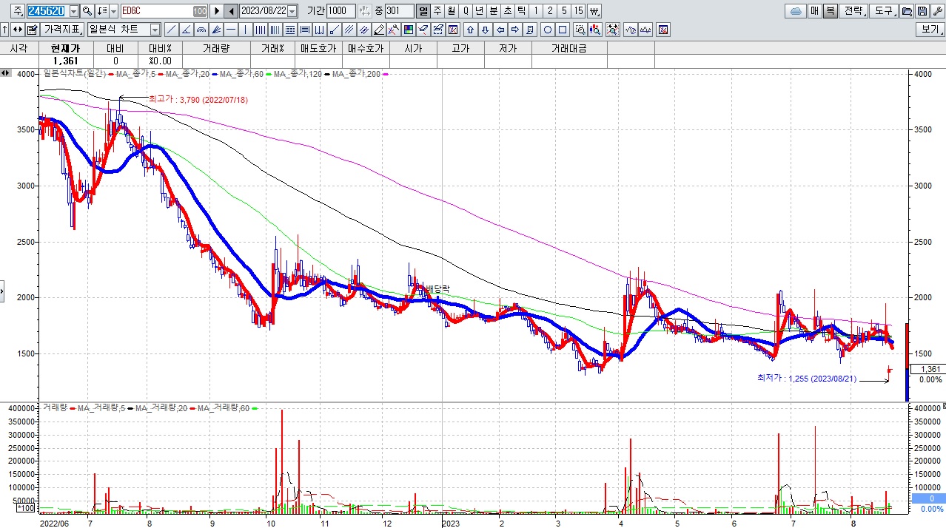Open the color palette grid icon
Image resolution: width=946 pixels, height=528 pixels.
pos(408,30)
